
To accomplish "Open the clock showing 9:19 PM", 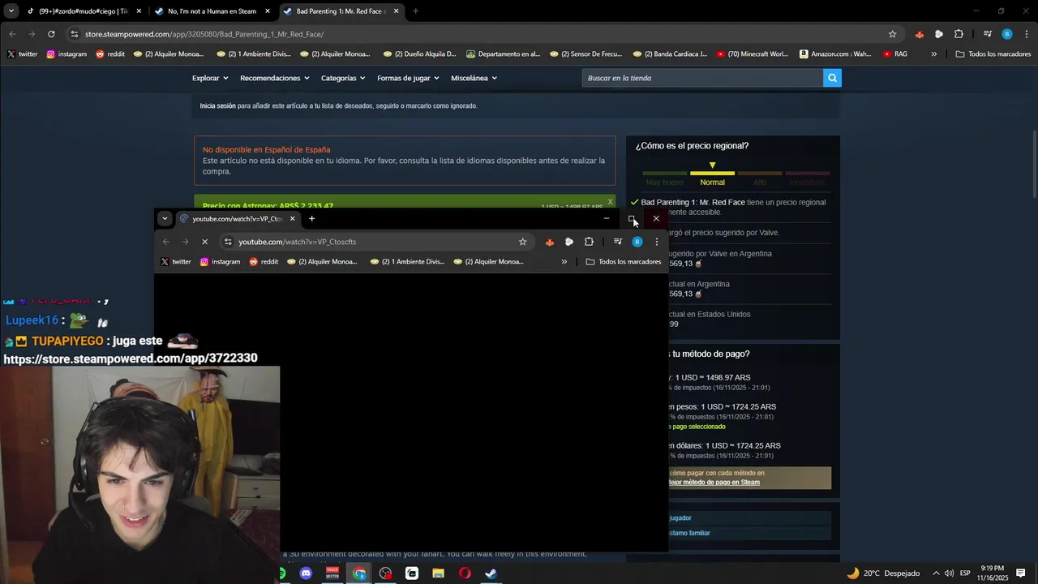I will pyautogui.click(x=993, y=573).
